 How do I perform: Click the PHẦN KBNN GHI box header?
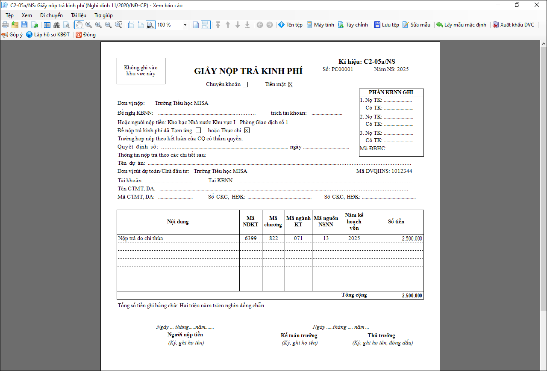pos(391,92)
